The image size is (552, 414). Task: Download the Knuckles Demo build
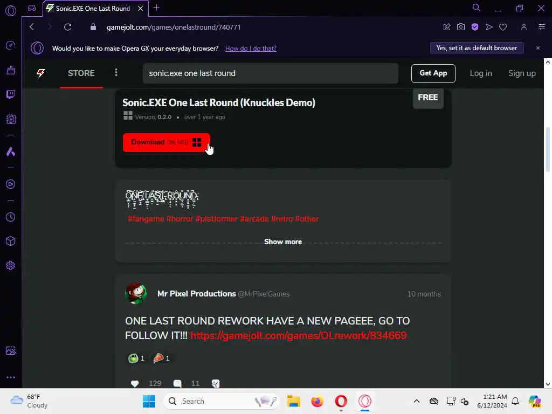point(166,142)
